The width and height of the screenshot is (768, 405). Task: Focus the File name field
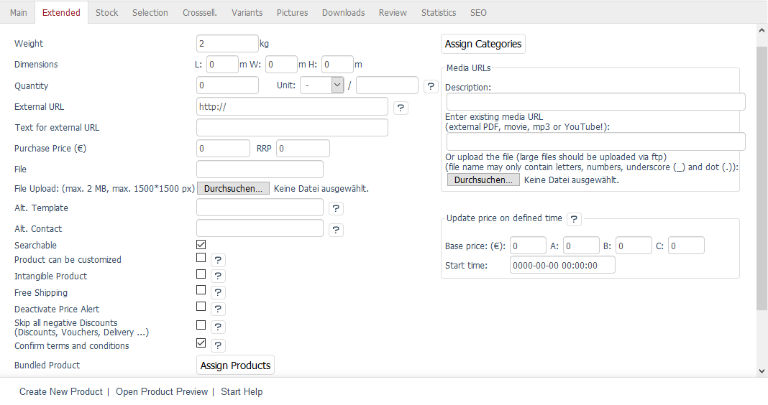coord(260,169)
